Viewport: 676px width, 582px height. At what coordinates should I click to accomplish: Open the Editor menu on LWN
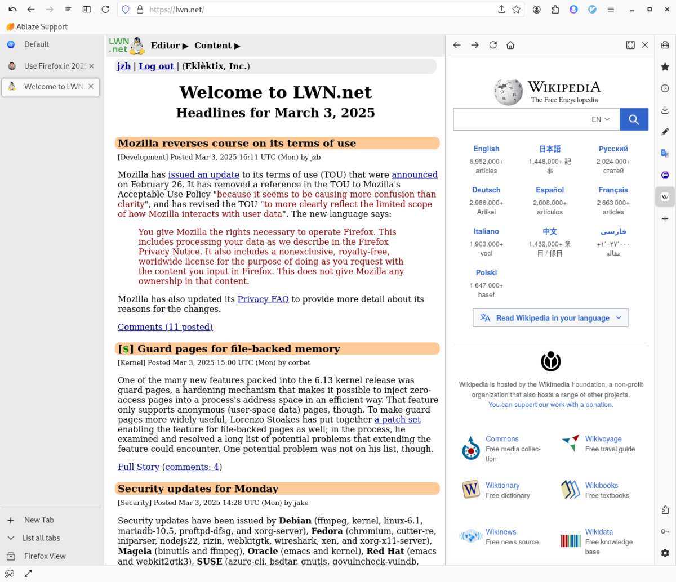[x=169, y=46]
